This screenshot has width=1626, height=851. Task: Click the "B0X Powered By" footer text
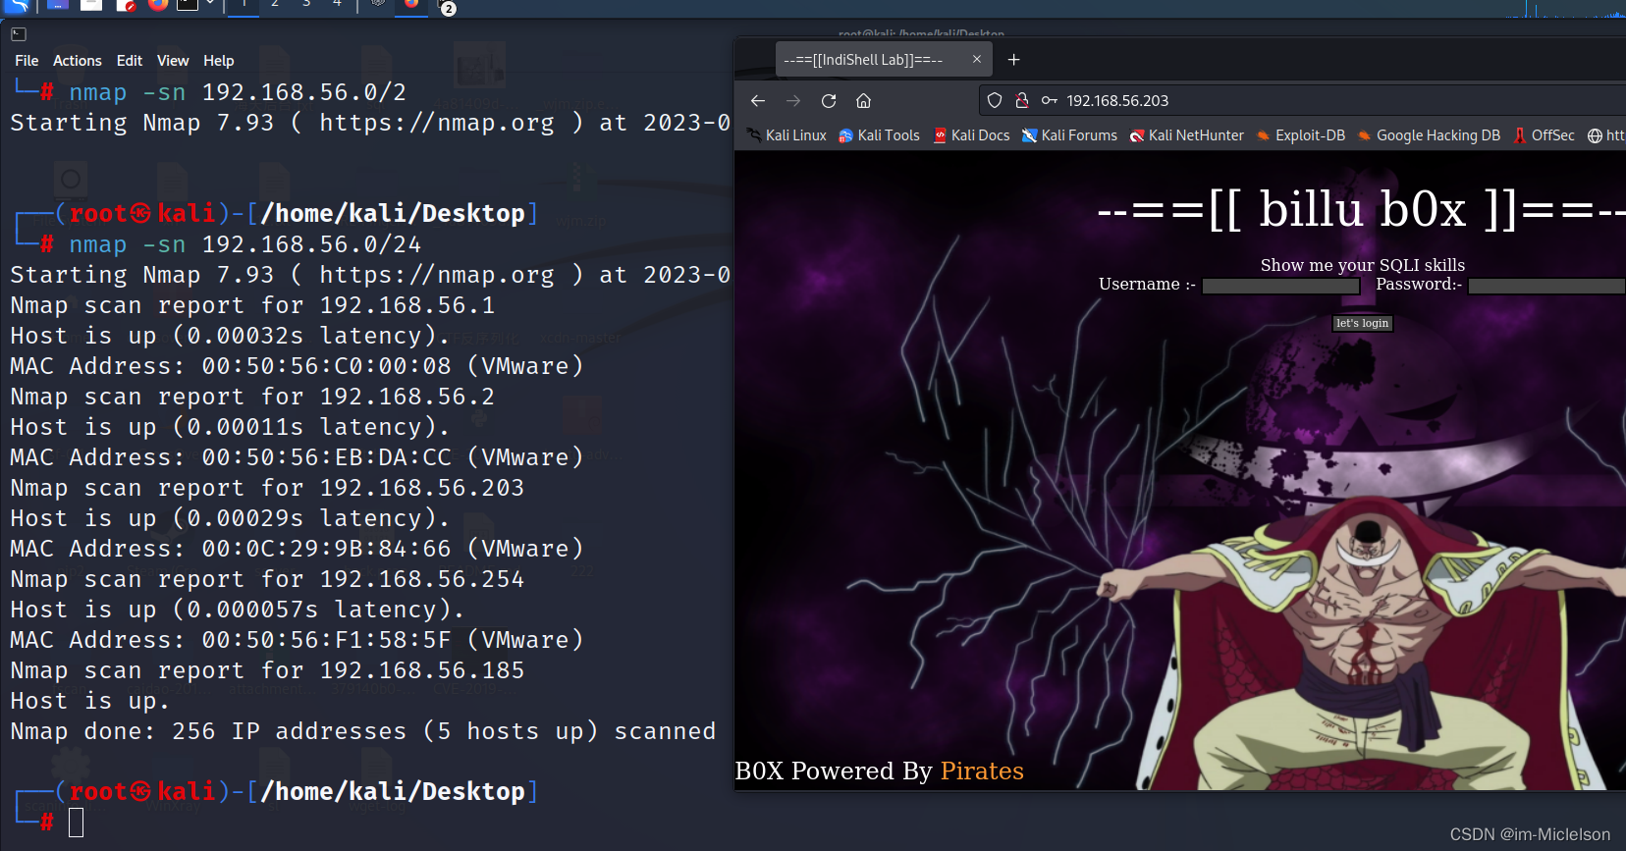[834, 771]
